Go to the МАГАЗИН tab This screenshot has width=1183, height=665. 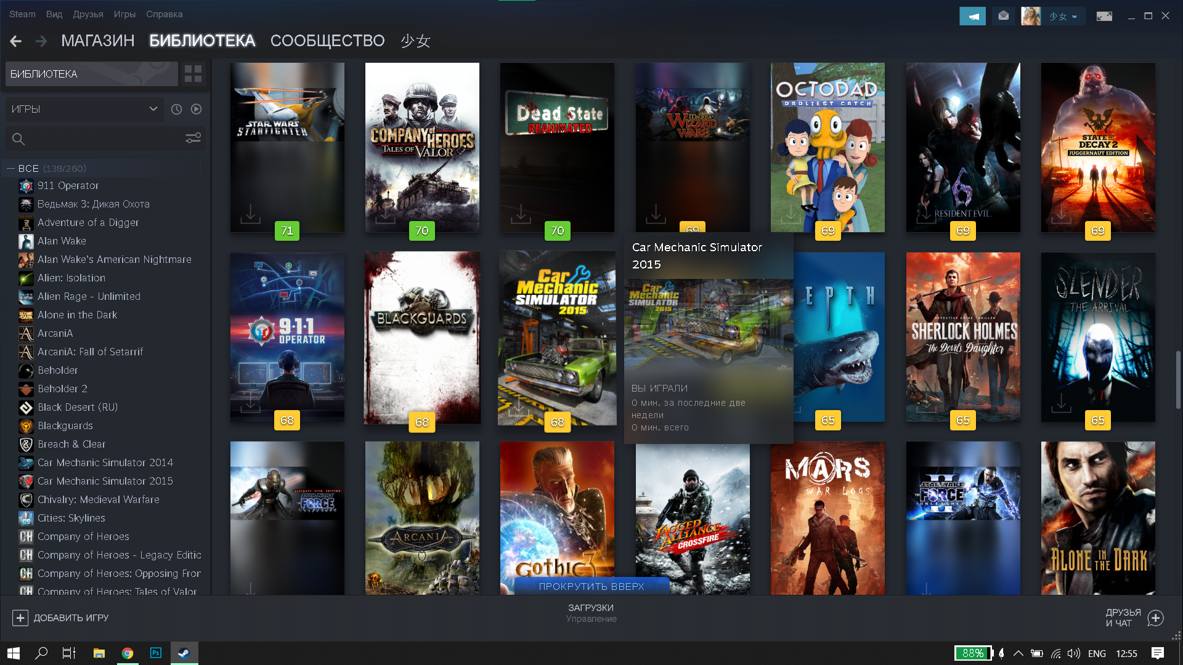(97, 41)
